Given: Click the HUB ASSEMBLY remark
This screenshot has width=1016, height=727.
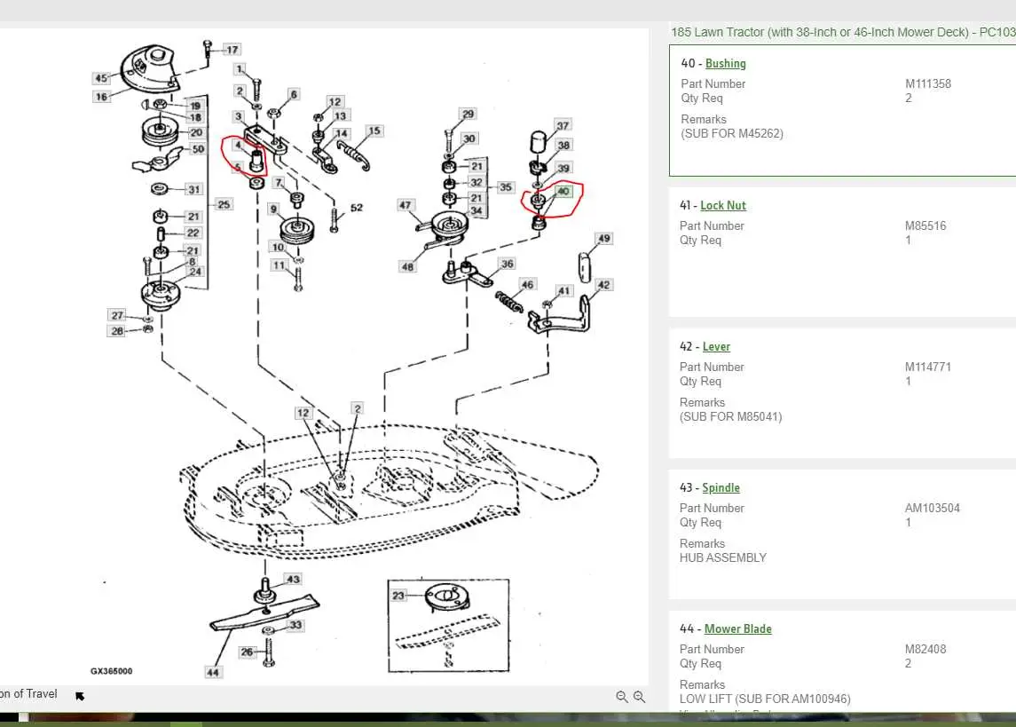Looking at the screenshot, I should pos(722,557).
